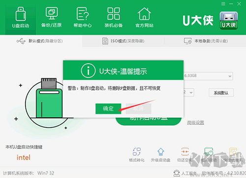Click the 软件版本号 version text
Image resolution: width=246 pixels, height=178 pixels.
[x=224, y=173]
